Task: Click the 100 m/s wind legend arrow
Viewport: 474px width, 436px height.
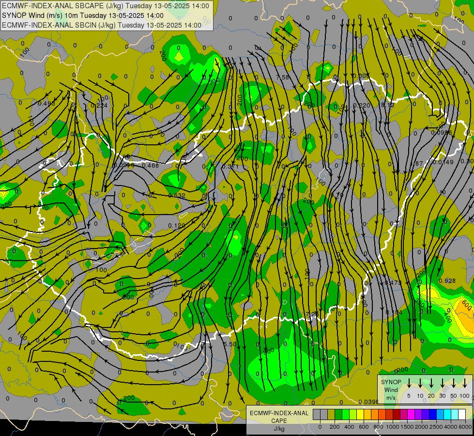Action: (x=465, y=383)
